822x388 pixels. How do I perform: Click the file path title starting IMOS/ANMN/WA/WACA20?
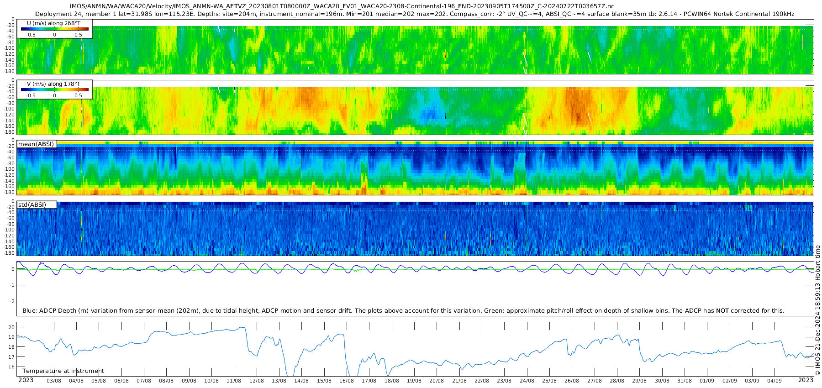click(342, 6)
